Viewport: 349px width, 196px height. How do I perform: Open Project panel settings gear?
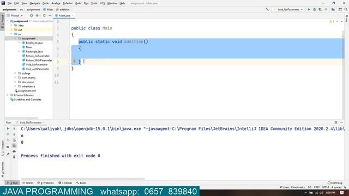[44, 16]
